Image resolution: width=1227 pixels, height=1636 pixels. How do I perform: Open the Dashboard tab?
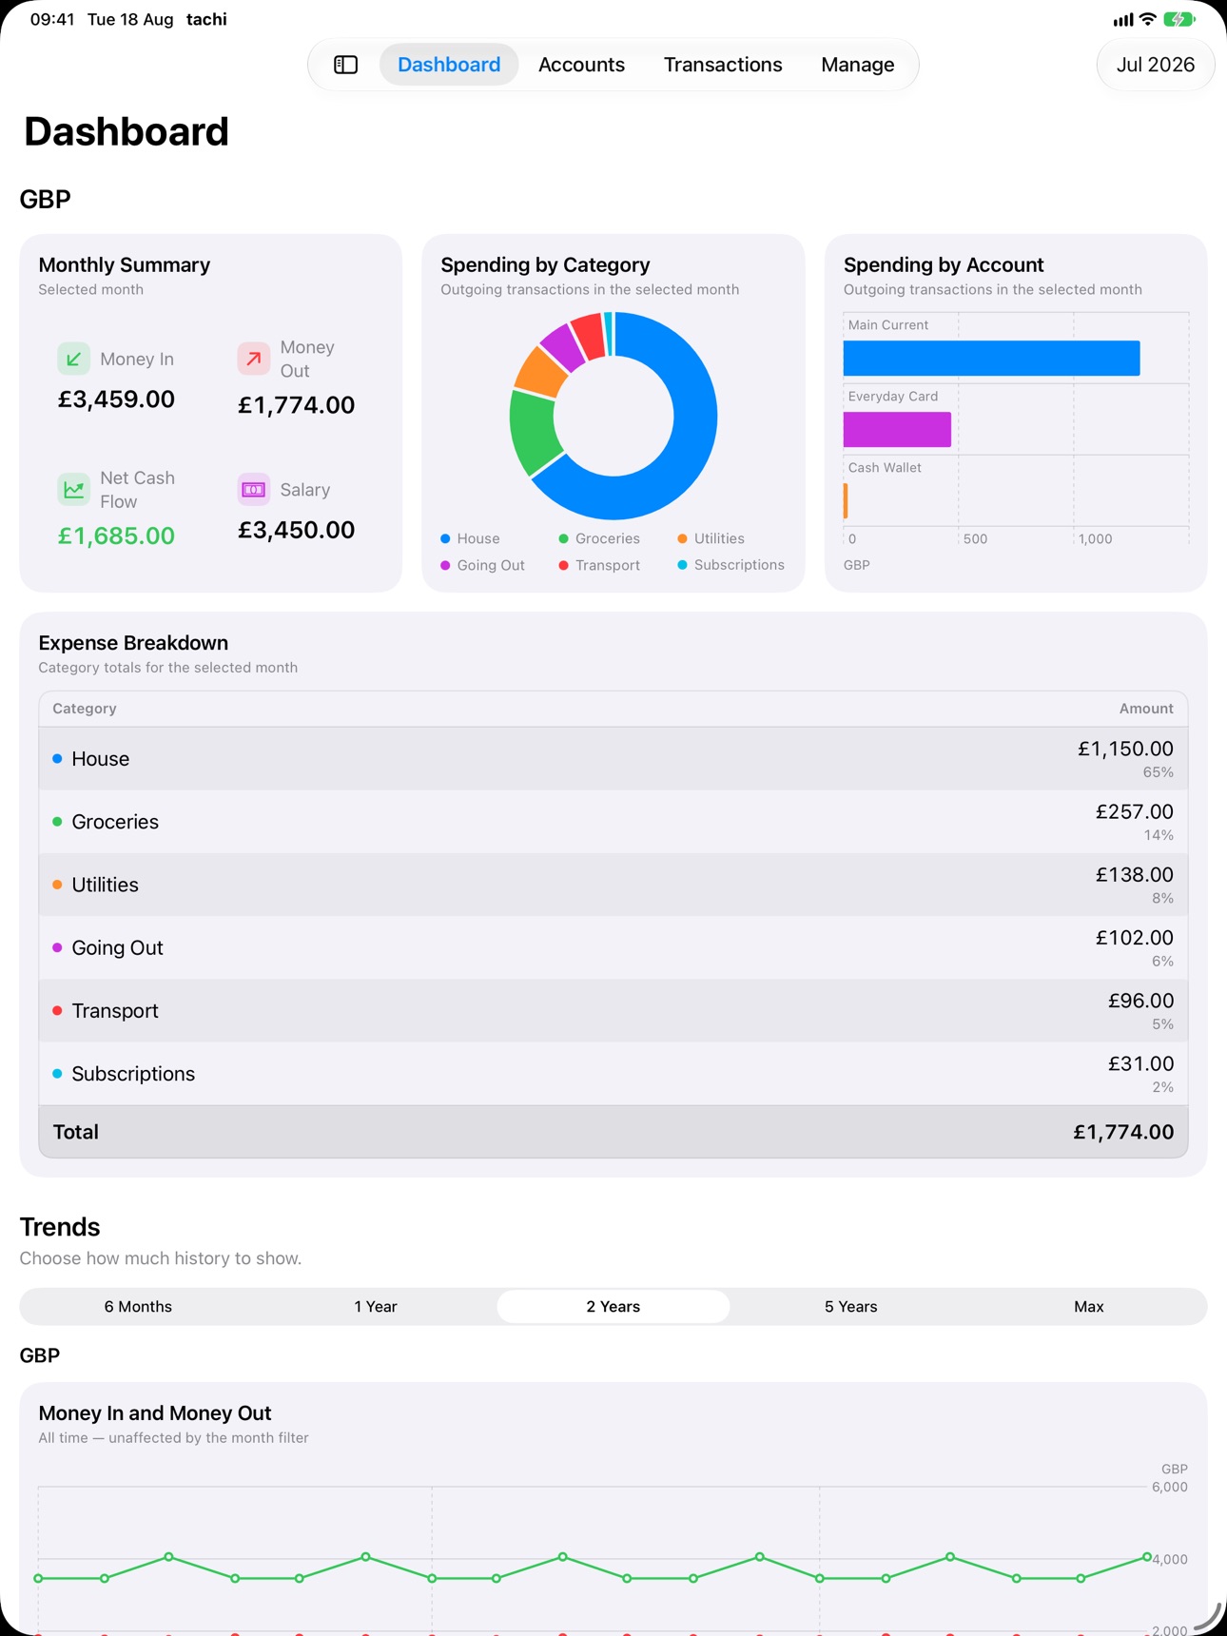tap(449, 65)
